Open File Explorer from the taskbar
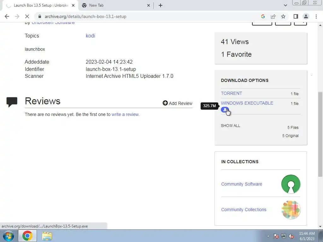The height and width of the screenshot is (242, 323). coord(47,236)
